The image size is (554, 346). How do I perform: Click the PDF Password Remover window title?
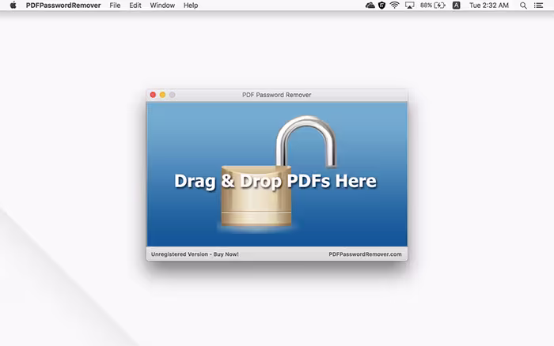277,95
